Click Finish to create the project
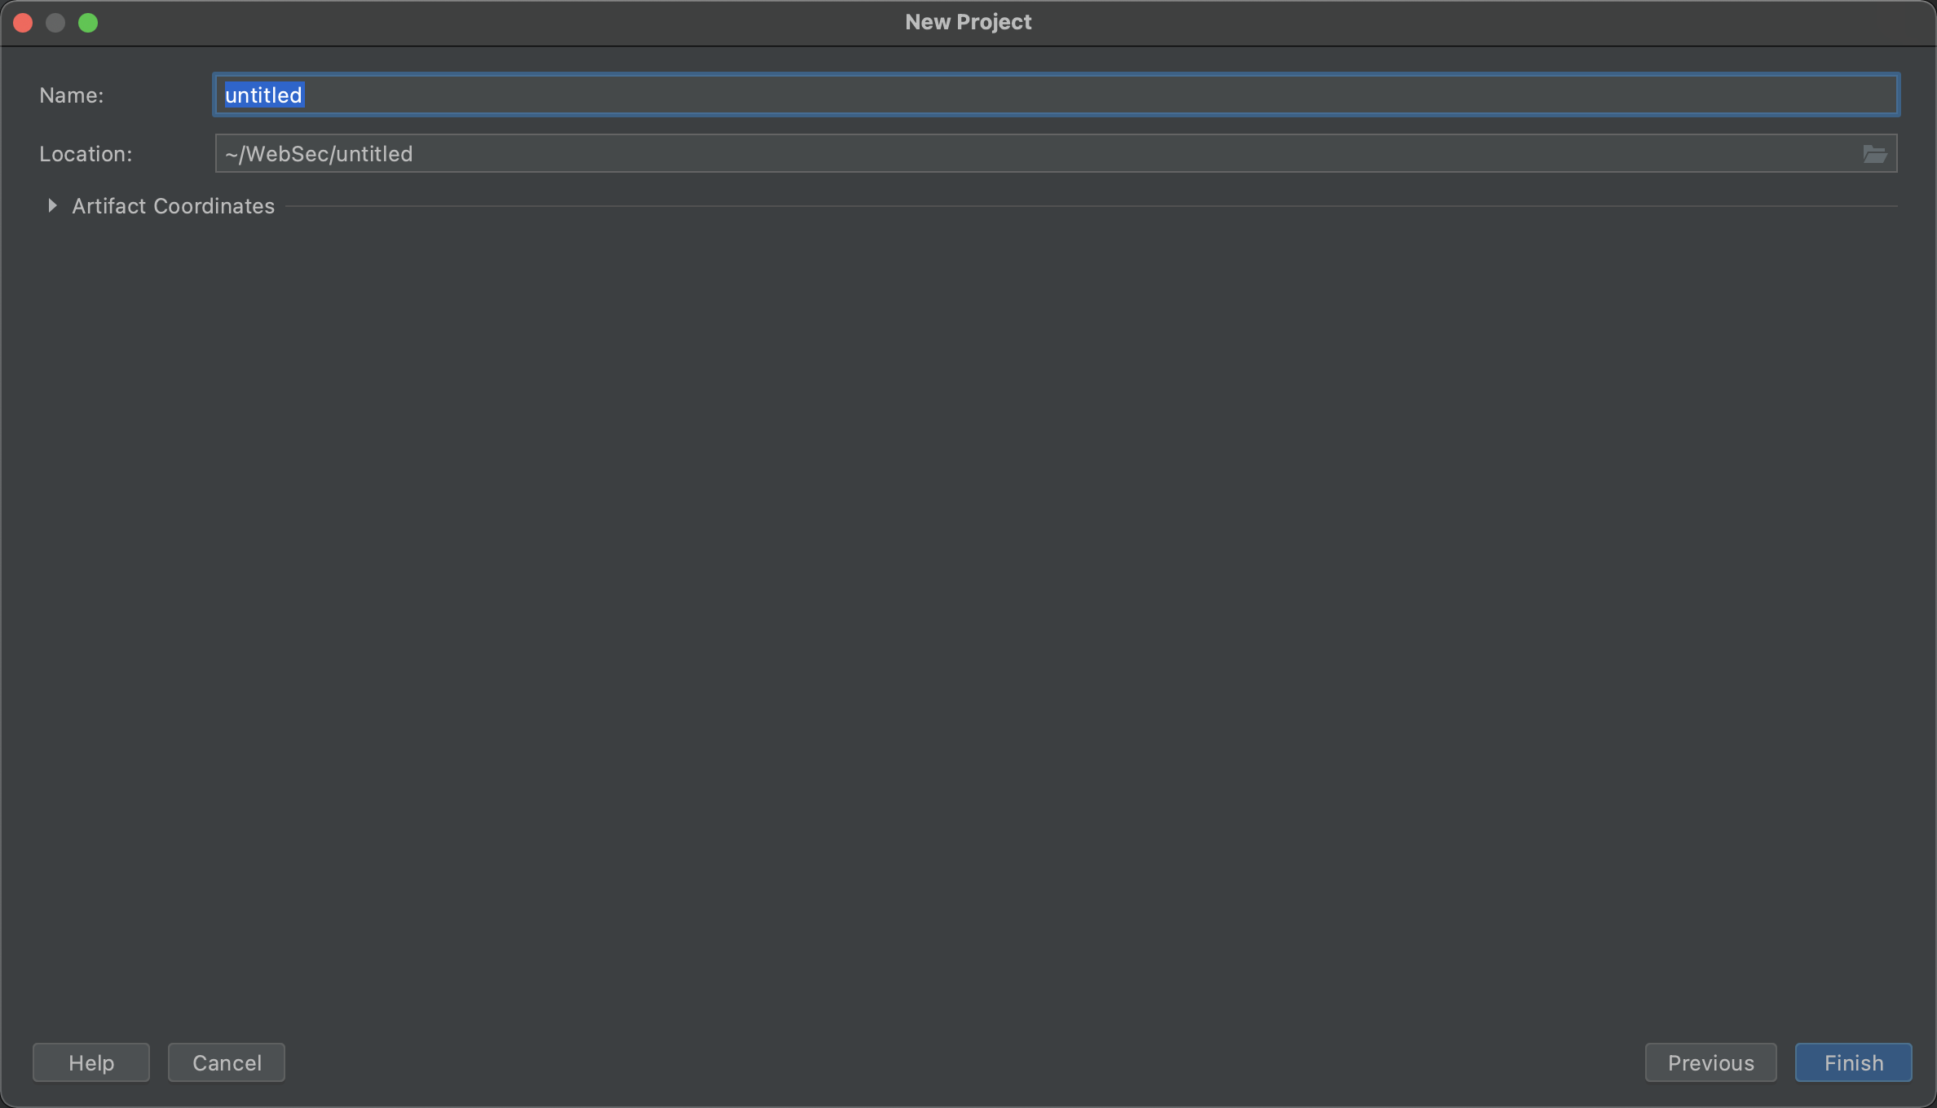Image resolution: width=1937 pixels, height=1108 pixels. click(x=1853, y=1062)
